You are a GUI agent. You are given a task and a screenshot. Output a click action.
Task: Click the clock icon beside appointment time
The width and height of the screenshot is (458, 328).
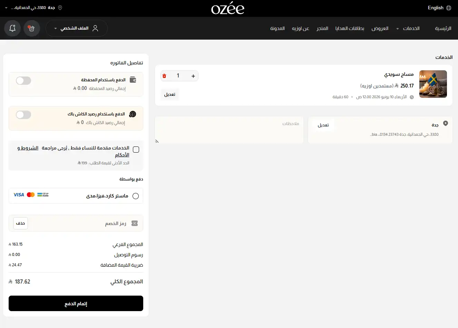pos(411,97)
